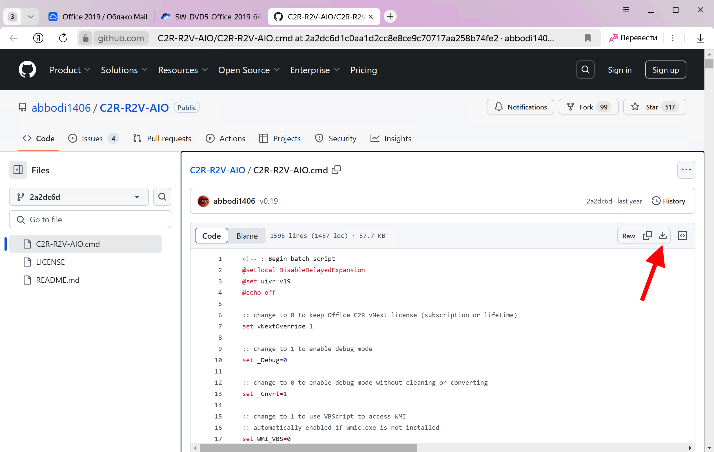Close the C2R-R2V-AIO GitHub tab
This screenshot has height=452, width=714.
[371, 17]
